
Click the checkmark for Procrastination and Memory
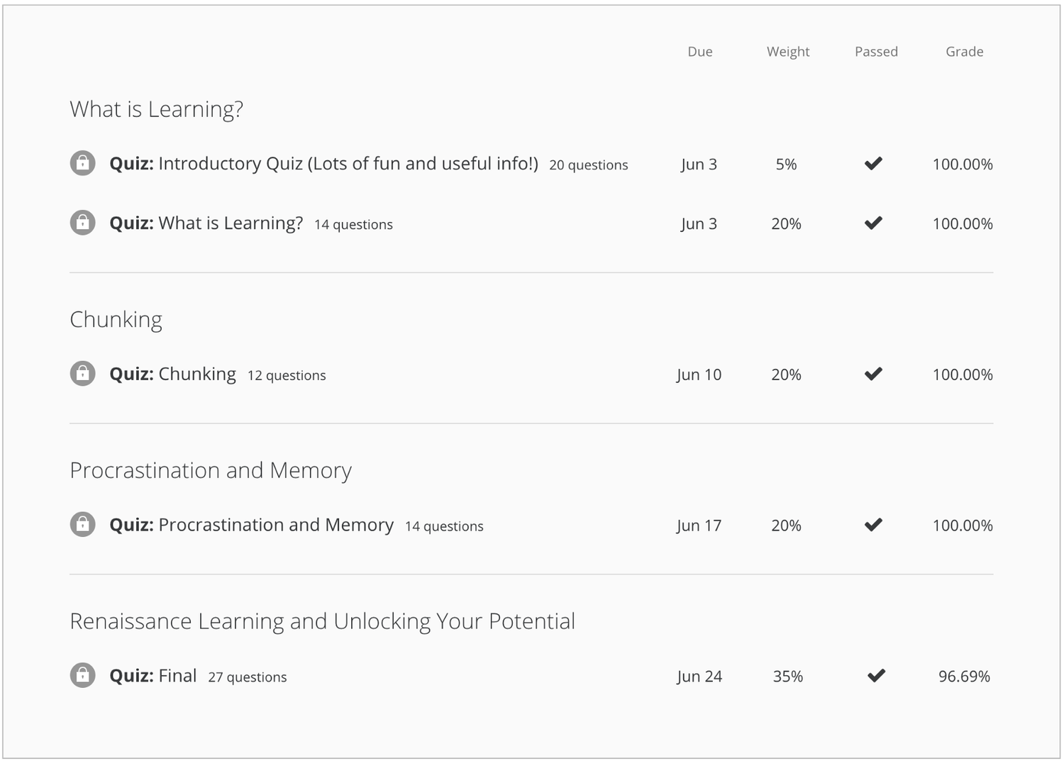coord(874,525)
